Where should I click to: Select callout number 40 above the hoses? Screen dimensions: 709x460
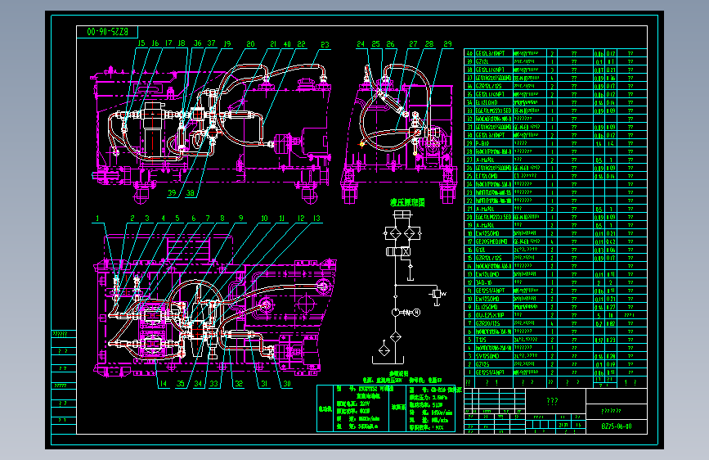click(287, 44)
